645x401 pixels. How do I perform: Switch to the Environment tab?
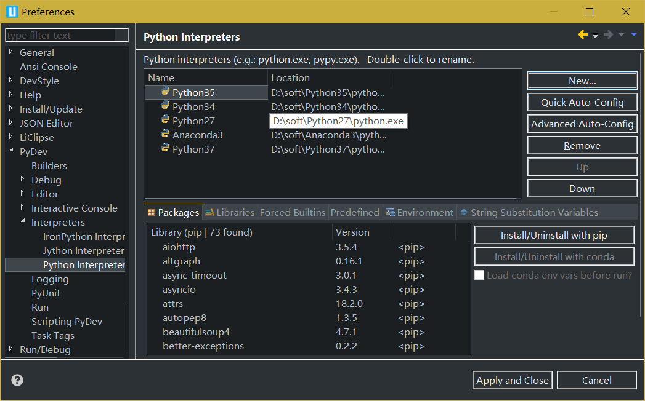tap(420, 212)
